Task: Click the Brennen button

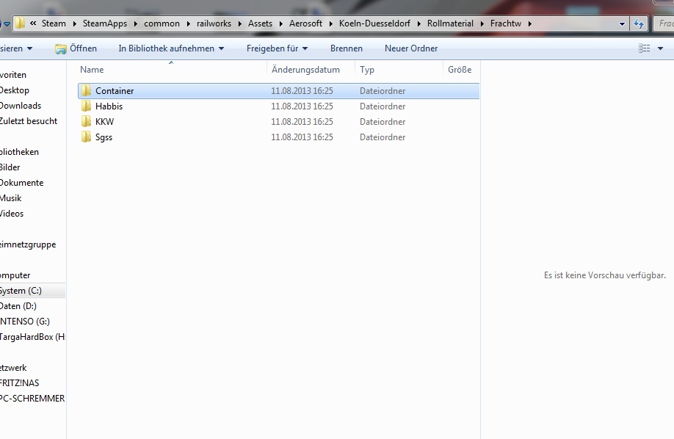Action: [347, 48]
